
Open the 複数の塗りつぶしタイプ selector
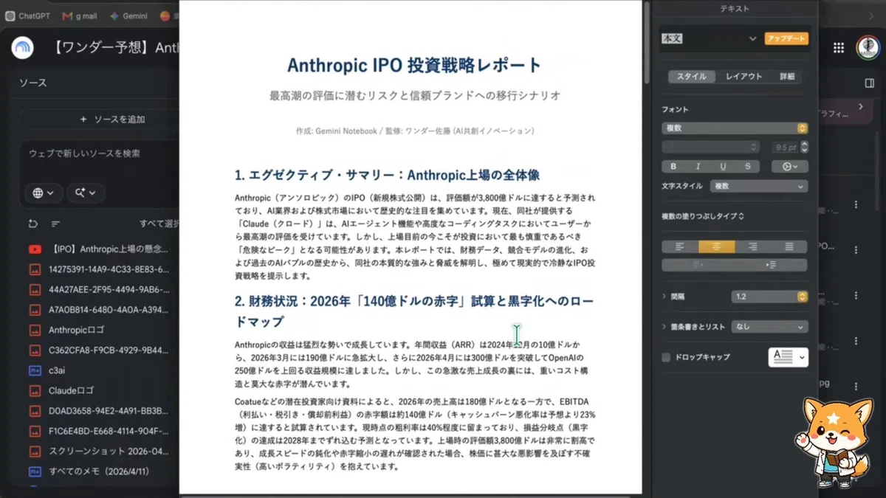tap(703, 216)
